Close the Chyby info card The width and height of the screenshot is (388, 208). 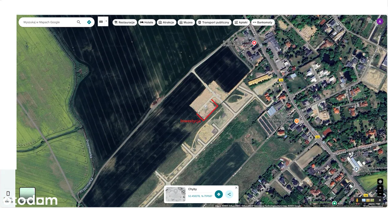pos(236,188)
